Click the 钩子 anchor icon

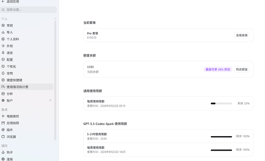pos(3,152)
